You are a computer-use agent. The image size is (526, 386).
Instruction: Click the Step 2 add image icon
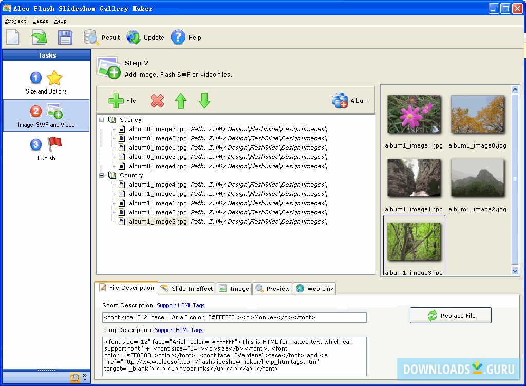point(108,68)
